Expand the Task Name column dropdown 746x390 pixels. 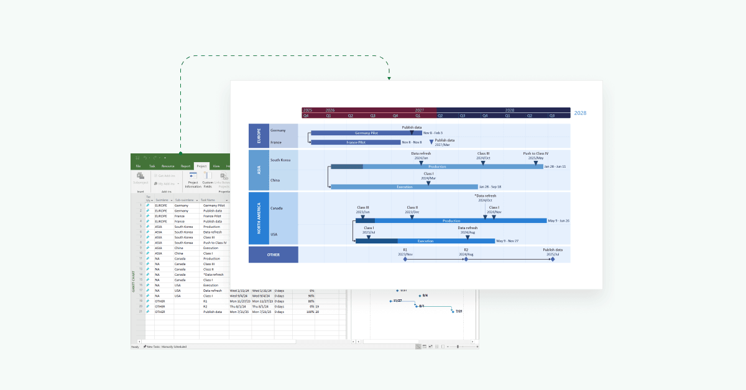pyautogui.click(x=226, y=200)
